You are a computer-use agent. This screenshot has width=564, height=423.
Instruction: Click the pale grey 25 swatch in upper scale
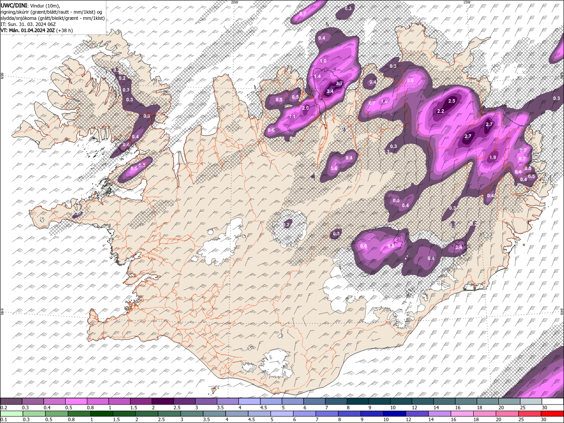[531, 401]
